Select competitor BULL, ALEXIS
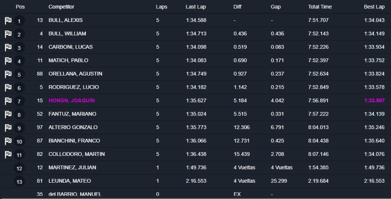The image size is (391, 199). click(x=65, y=20)
